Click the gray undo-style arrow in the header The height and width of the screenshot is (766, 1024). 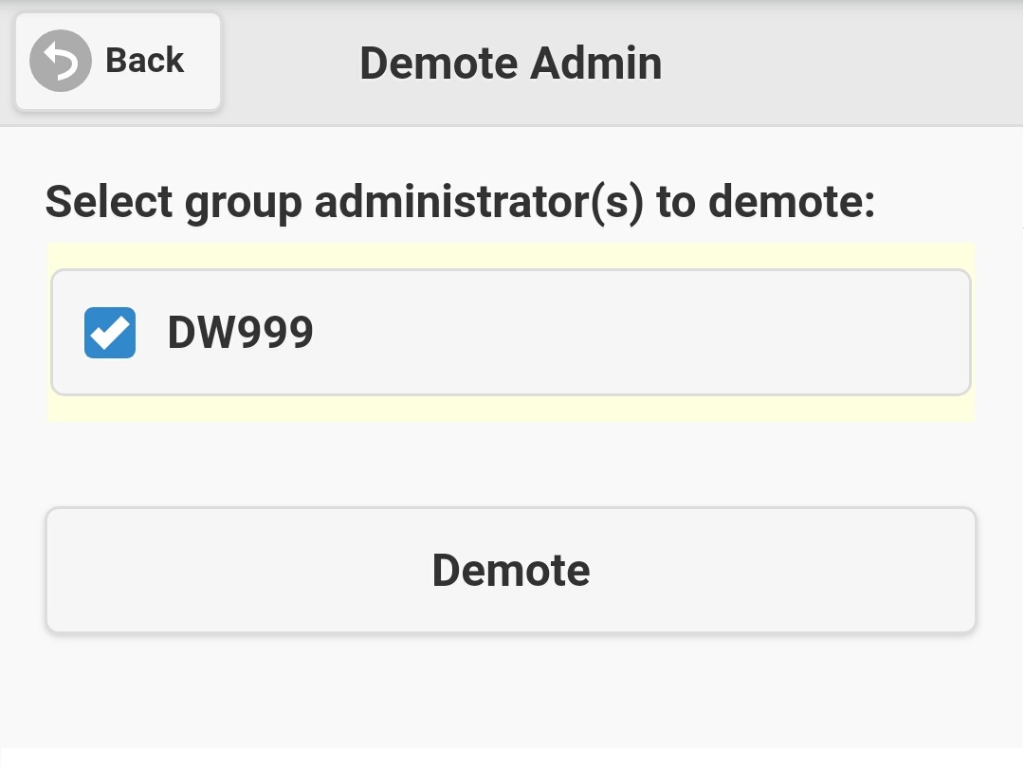click(x=61, y=61)
